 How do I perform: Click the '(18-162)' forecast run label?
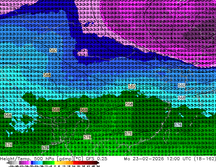click(x=205, y=159)
